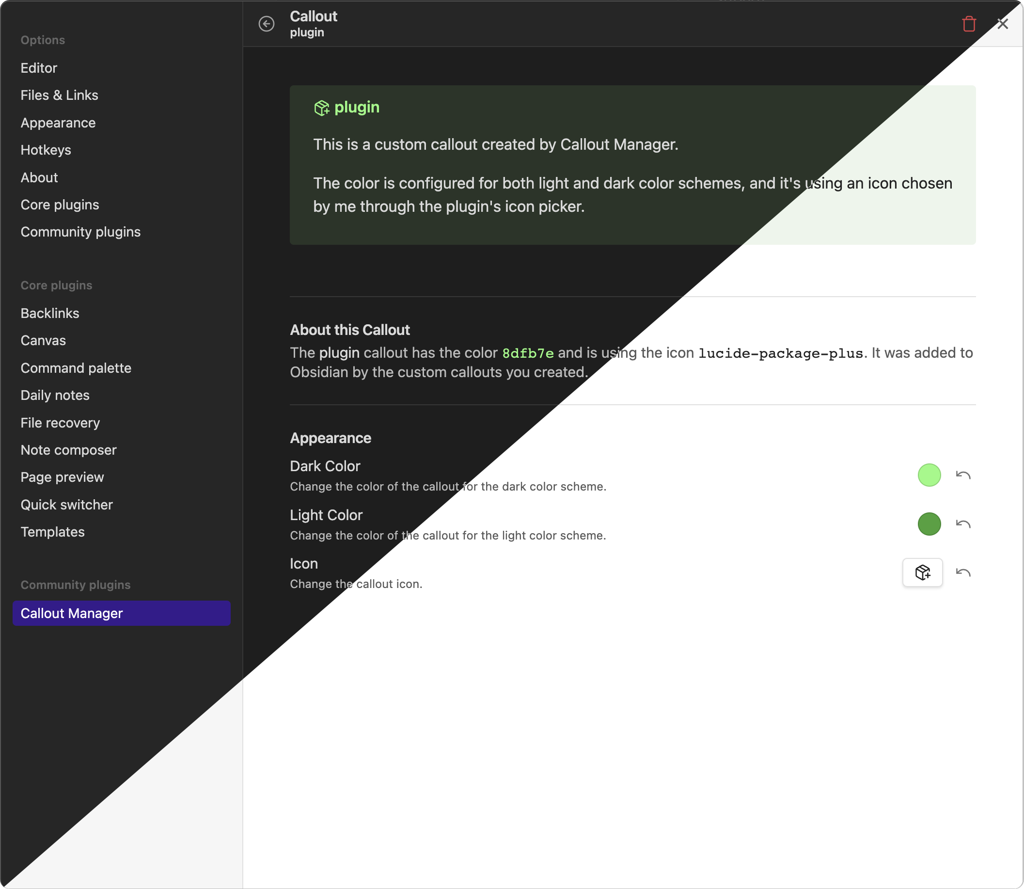Reset Icon setting with the undo arrow
The height and width of the screenshot is (889, 1024).
962,572
